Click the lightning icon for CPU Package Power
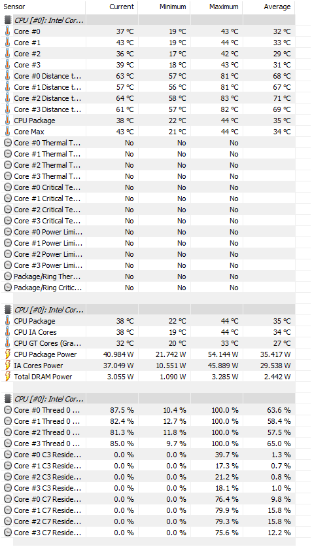The height and width of the screenshot is (547, 312). pyautogui.click(x=8, y=354)
